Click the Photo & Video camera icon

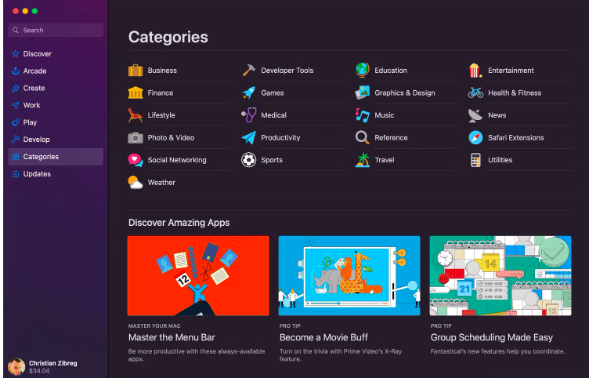point(136,138)
